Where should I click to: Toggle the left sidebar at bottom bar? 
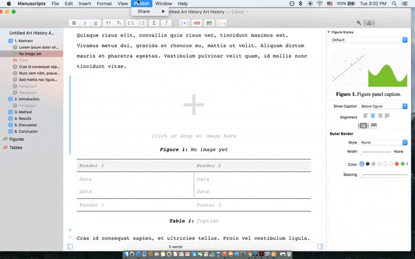[x=70, y=247]
